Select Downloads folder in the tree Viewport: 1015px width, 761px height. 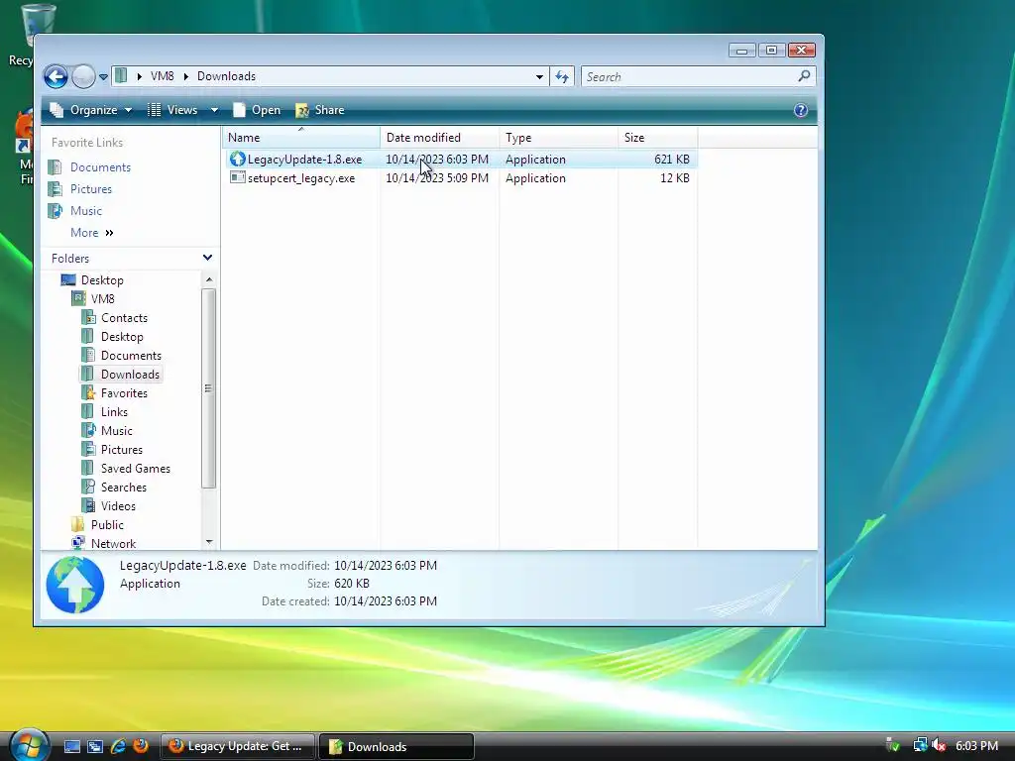tap(130, 374)
